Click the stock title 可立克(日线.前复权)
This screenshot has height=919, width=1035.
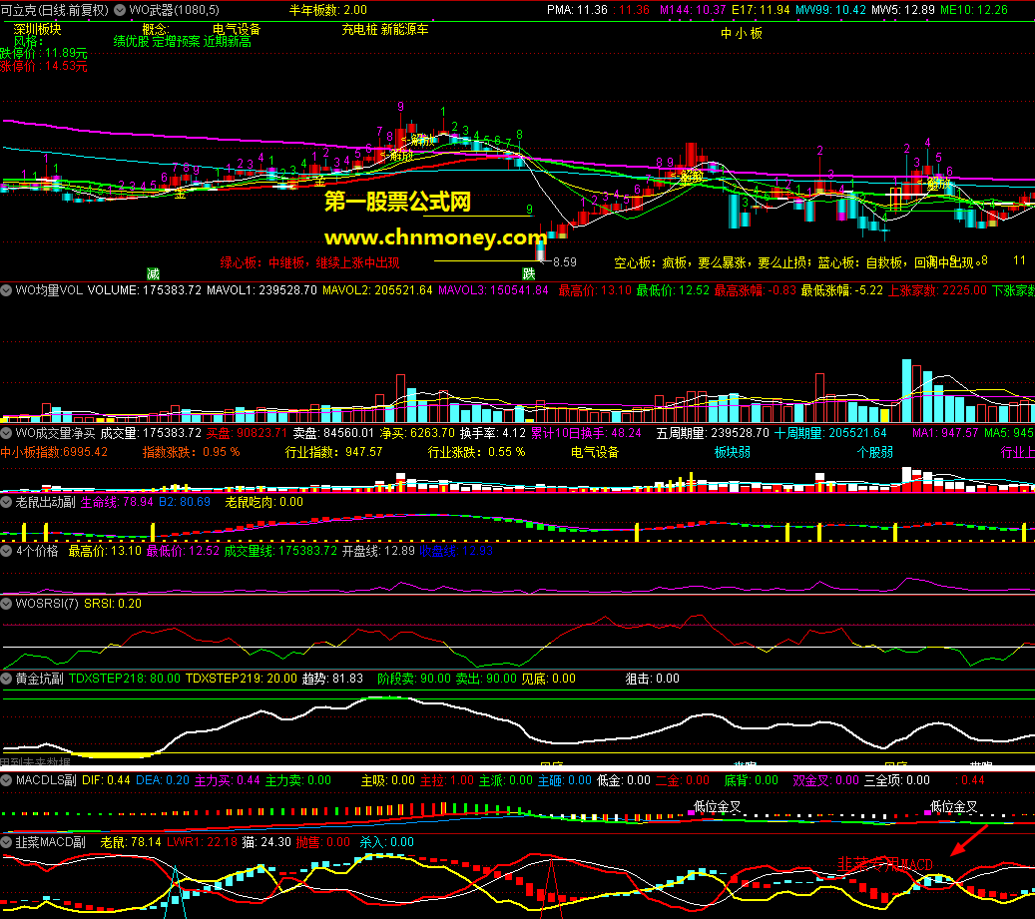[55, 10]
